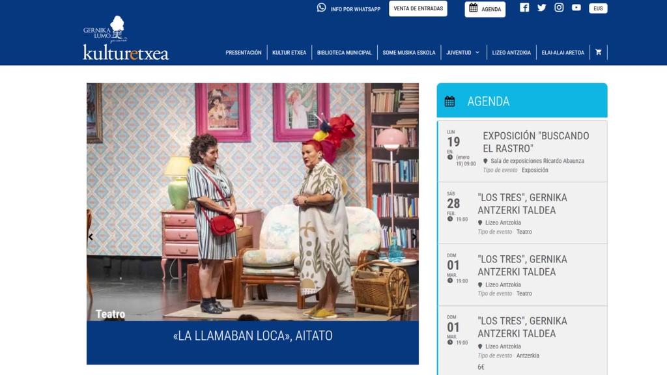The width and height of the screenshot is (667, 375).
Task: Open the Instagram icon
Action: (559, 7)
